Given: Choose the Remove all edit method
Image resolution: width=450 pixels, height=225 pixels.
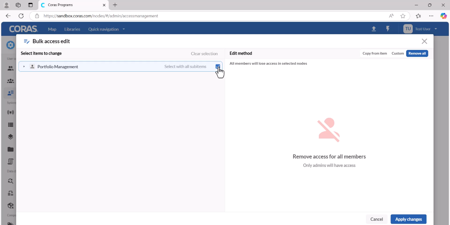Looking at the screenshot, I should (417, 53).
